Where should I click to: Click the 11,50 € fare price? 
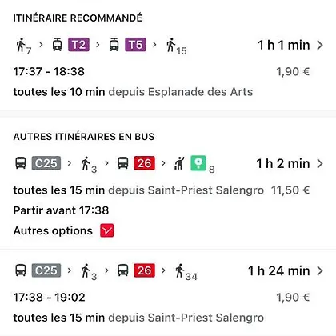coord(290,190)
